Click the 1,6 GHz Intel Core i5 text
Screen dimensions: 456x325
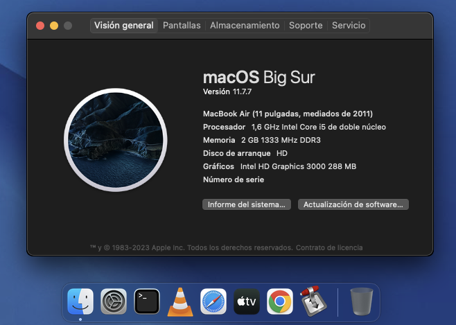319,127
